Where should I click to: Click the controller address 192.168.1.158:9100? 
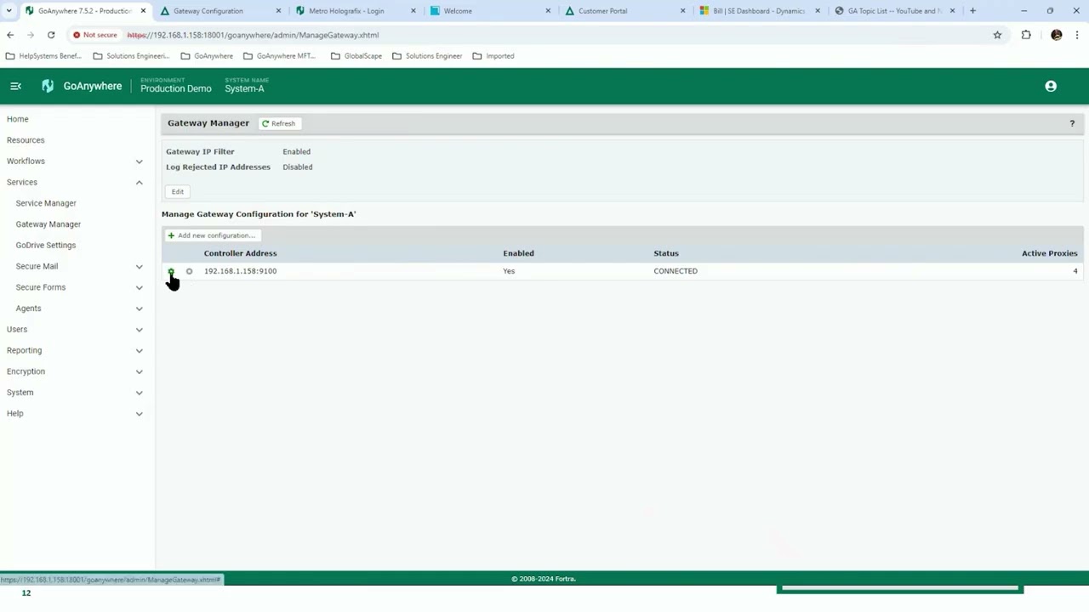point(240,271)
